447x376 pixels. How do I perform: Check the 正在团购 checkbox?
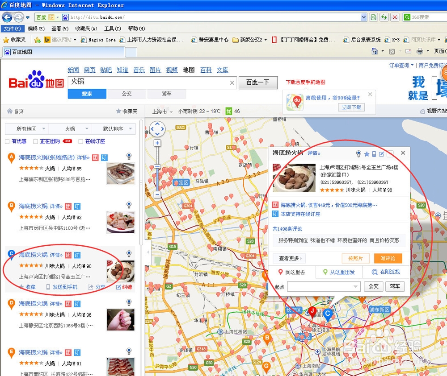click(x=35, y=142)
